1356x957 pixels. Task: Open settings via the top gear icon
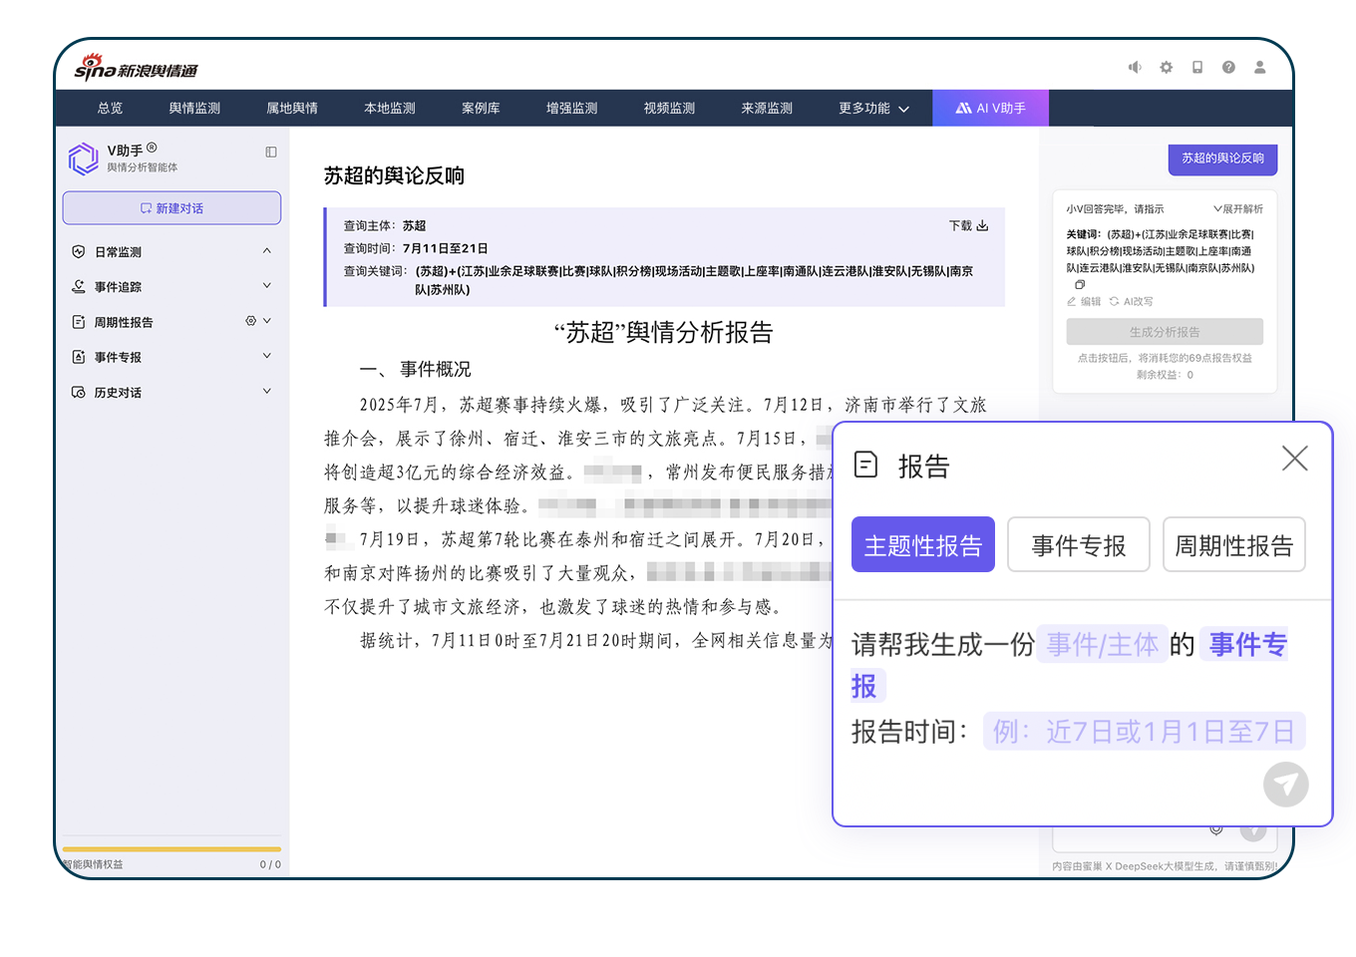coord(1166,67)
